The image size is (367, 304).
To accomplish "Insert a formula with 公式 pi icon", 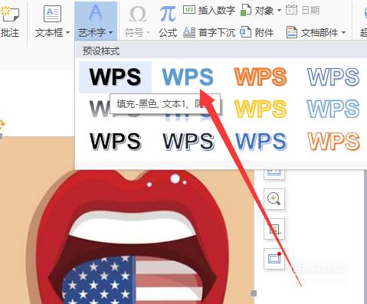I will pyautogui.click(x=168, y=14).
